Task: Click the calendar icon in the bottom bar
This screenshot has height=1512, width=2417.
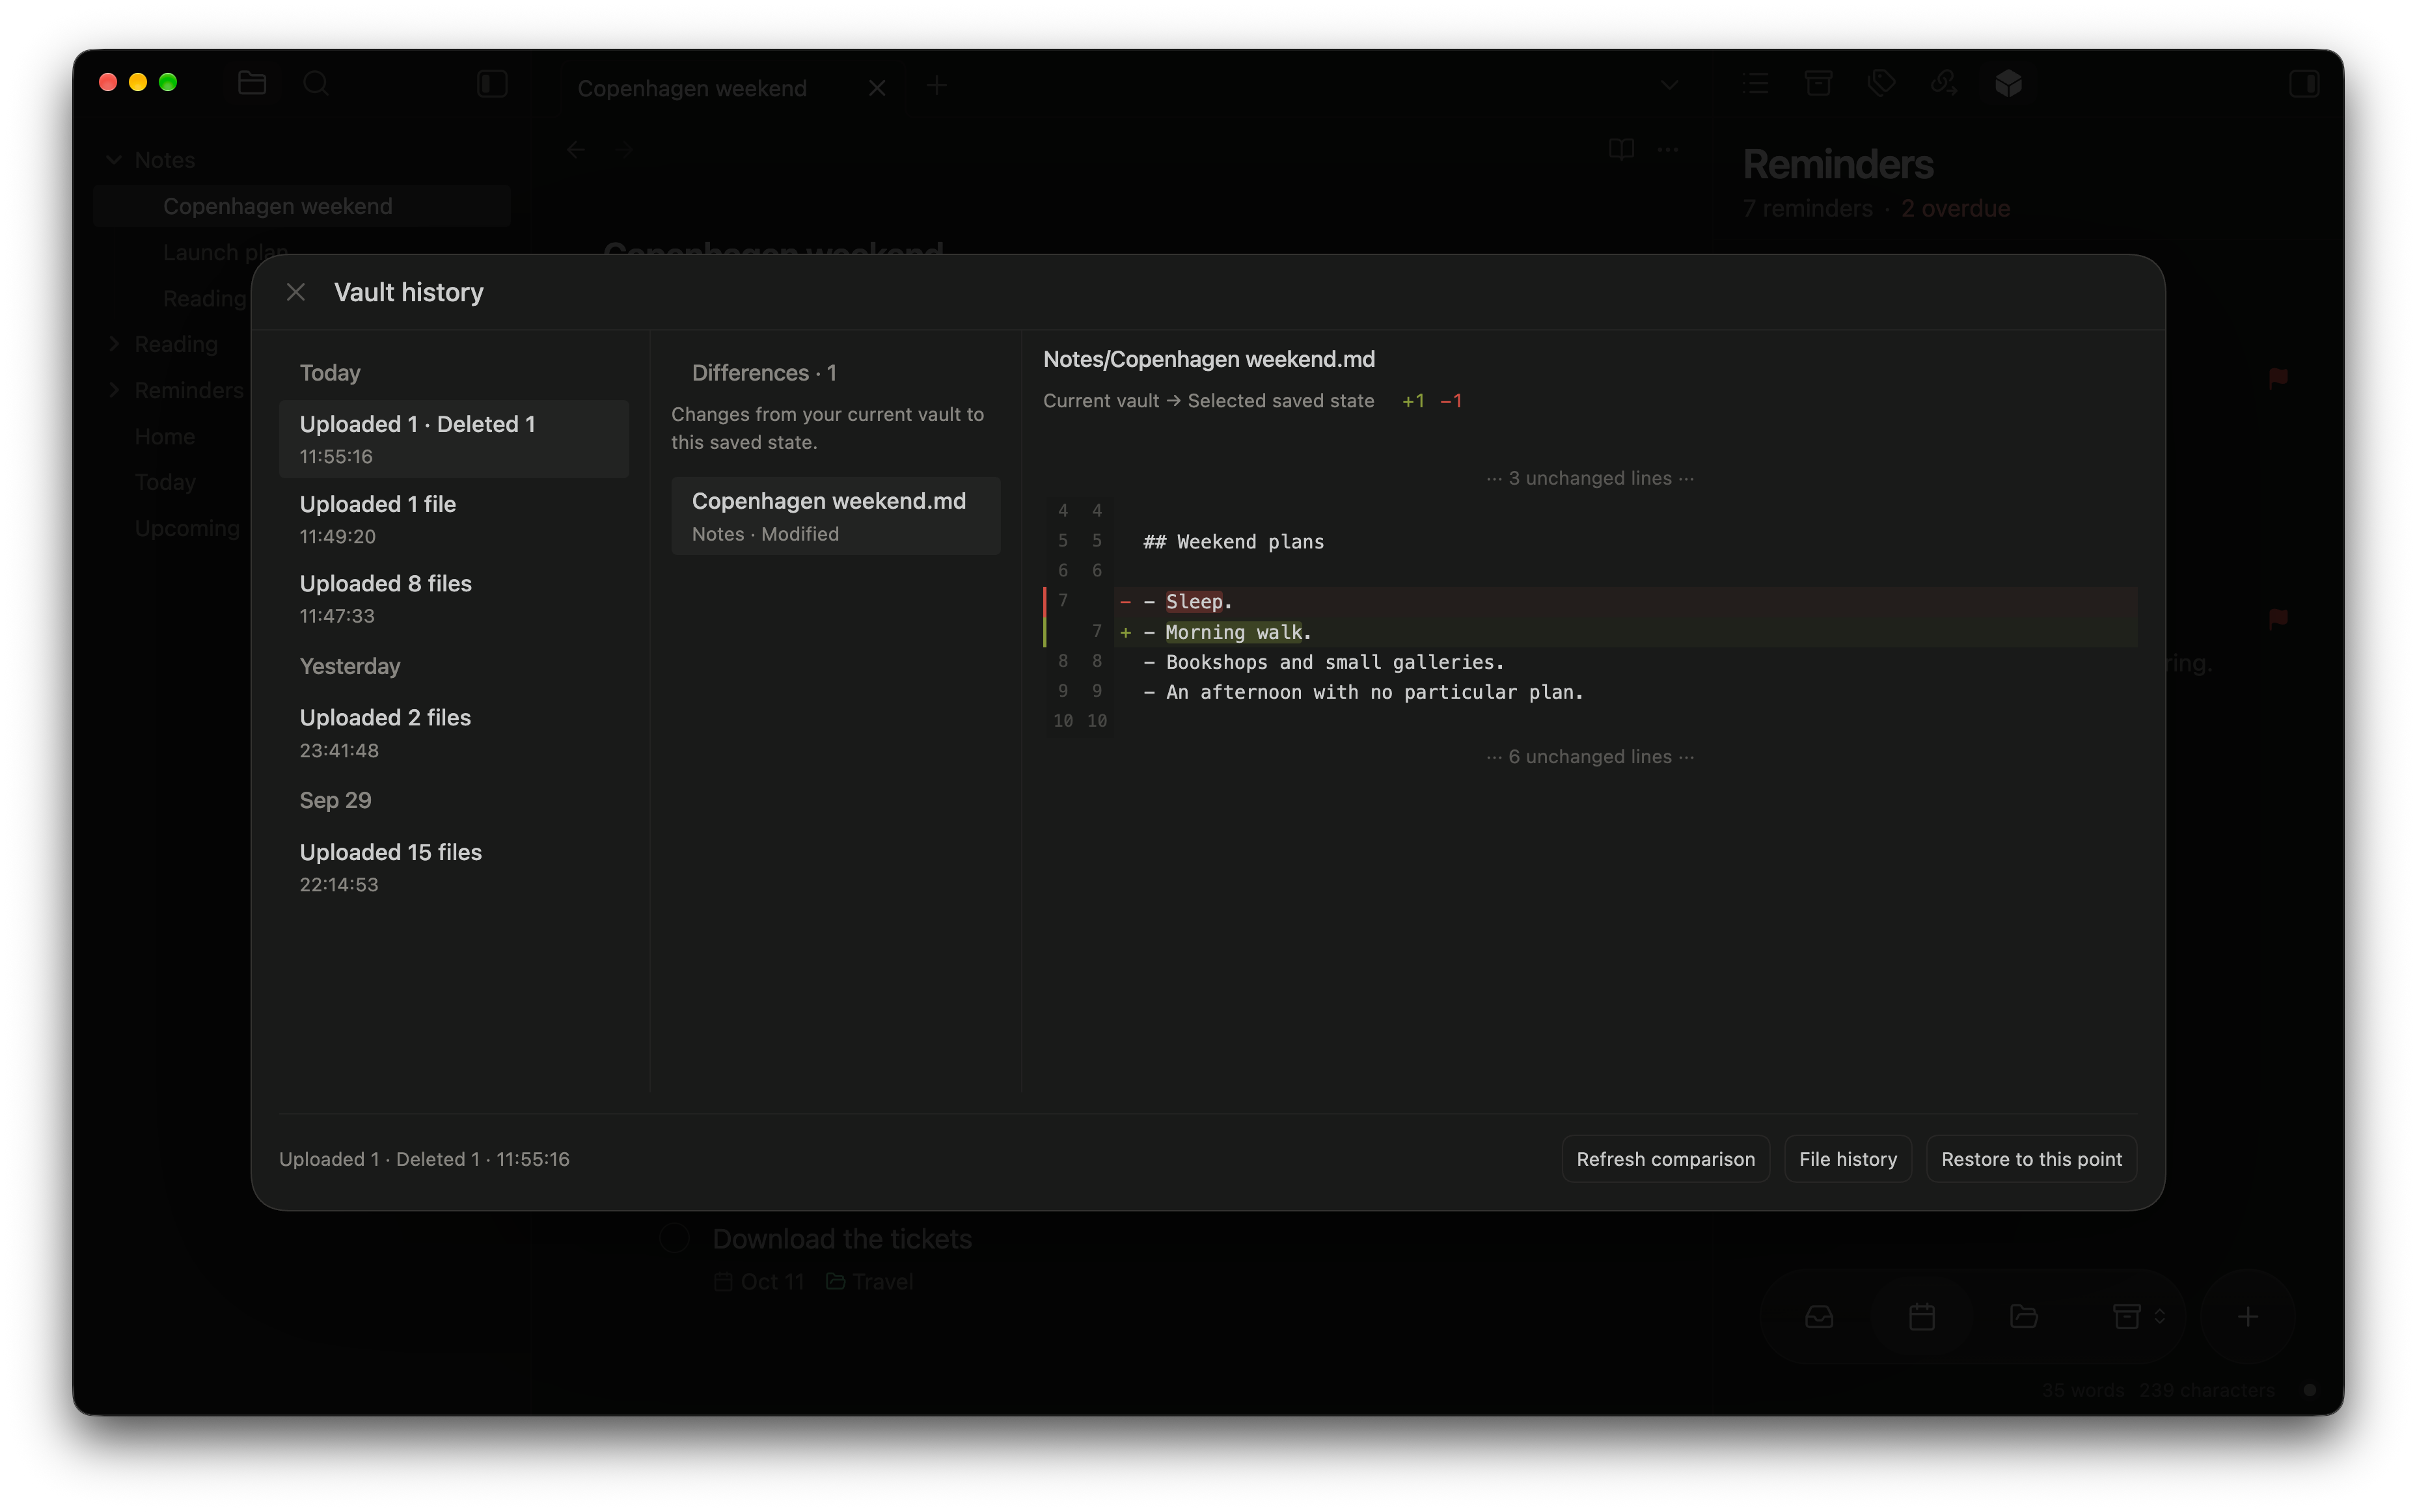Action: click(1922, 1317)
